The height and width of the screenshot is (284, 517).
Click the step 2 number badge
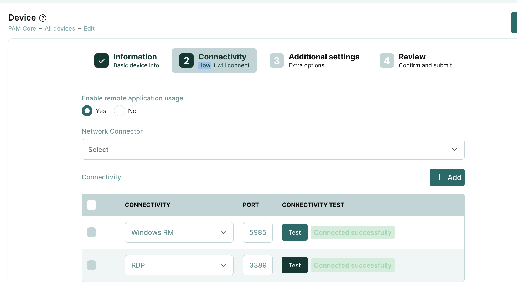pos(186,60)
